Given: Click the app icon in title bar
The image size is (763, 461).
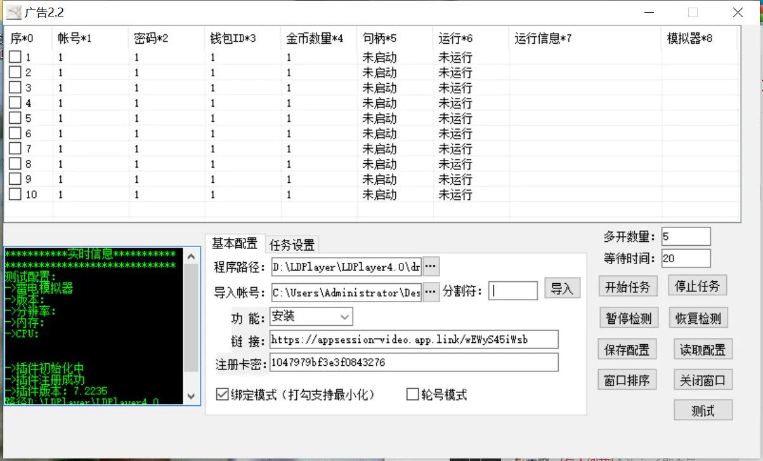Looking at the screenshot, I should tap(14, 12).
